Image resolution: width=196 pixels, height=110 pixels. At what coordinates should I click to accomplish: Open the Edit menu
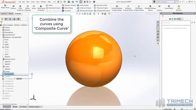point(24,2)
